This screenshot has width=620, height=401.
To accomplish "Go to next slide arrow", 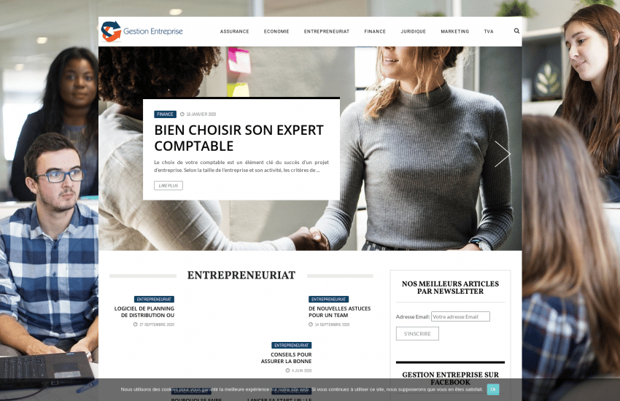I will point(503,154).
